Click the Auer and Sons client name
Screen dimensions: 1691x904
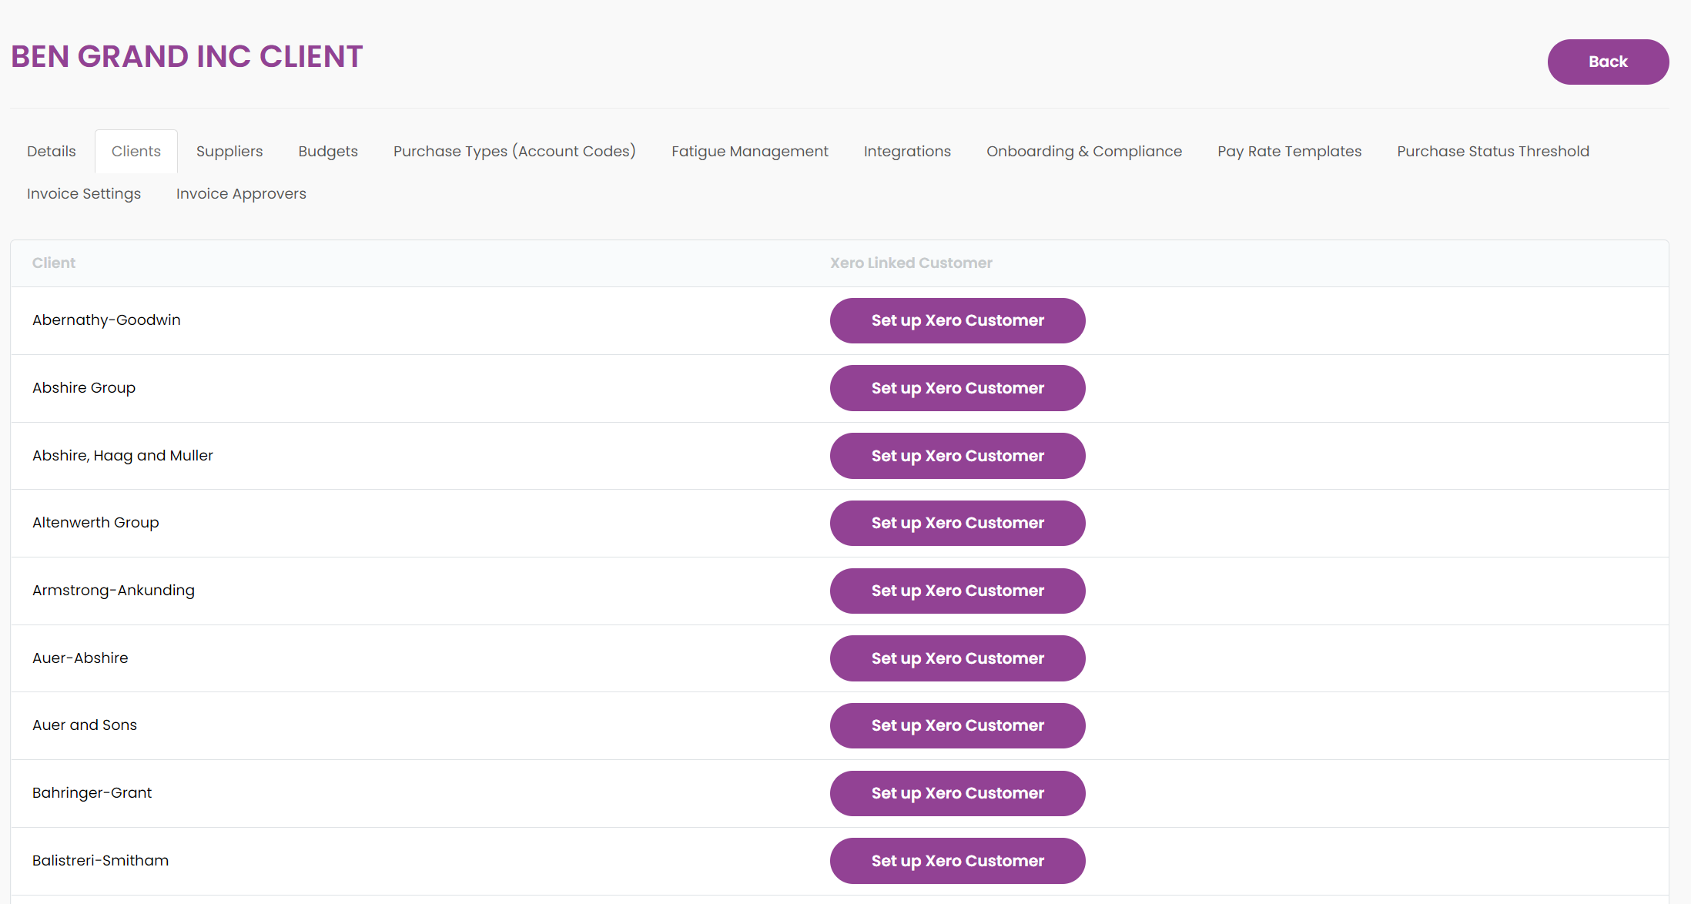(x=85, y=725)
